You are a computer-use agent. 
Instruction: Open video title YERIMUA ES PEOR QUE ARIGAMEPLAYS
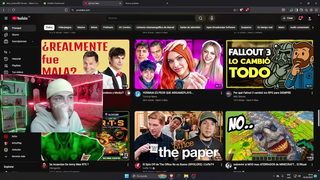(x=168, y=93)
